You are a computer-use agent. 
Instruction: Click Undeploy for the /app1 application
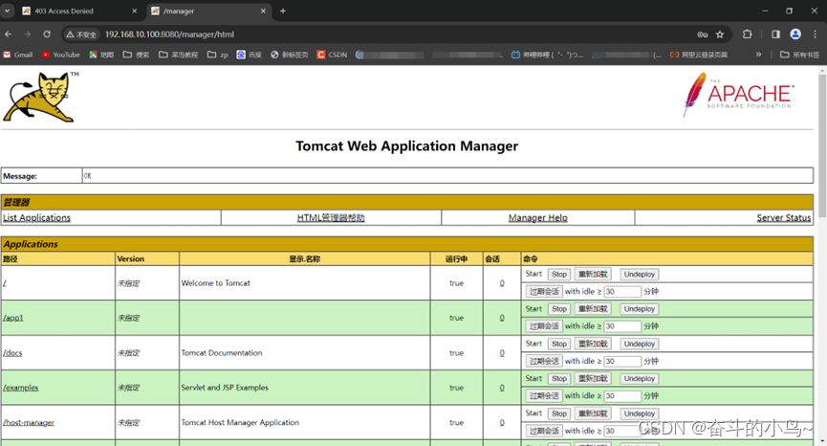coord(640,309)
